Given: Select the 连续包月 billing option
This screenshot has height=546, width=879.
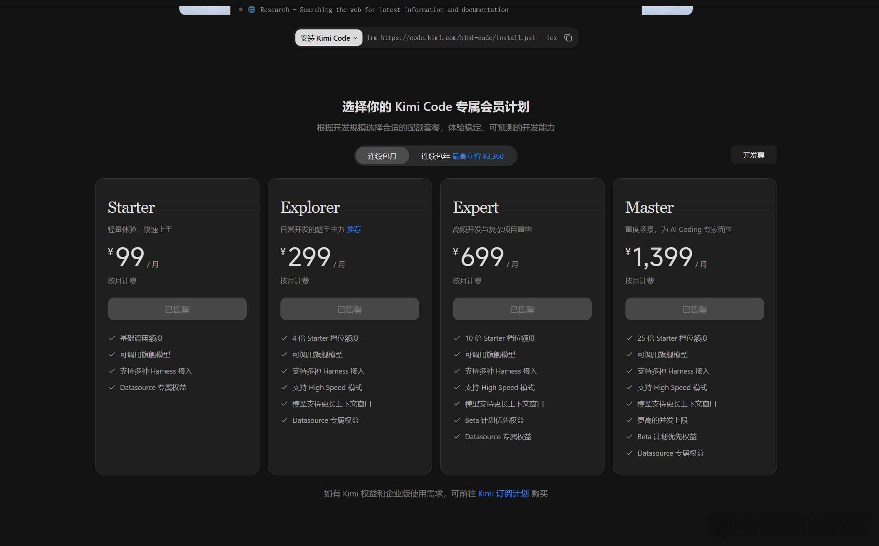Looking at the screenshot, I should 382,156.
